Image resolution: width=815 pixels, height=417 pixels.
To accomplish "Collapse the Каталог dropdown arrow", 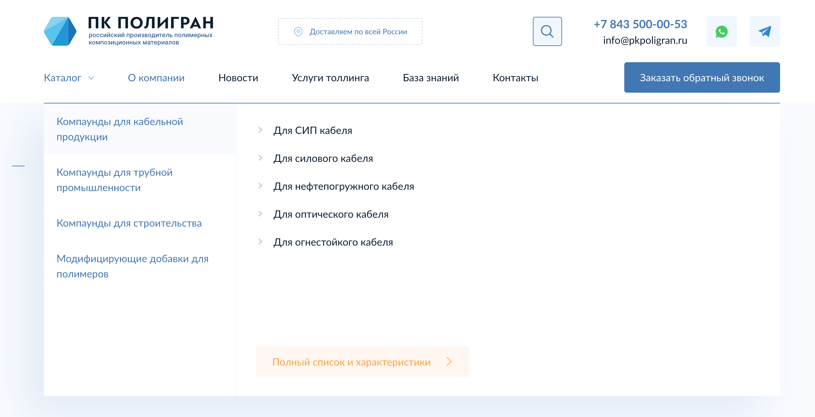I will [x=91, y=78].
